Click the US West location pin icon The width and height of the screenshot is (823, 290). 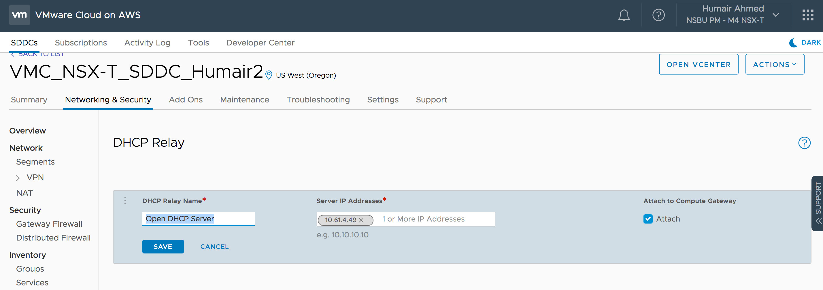click(x=269, y=75)
